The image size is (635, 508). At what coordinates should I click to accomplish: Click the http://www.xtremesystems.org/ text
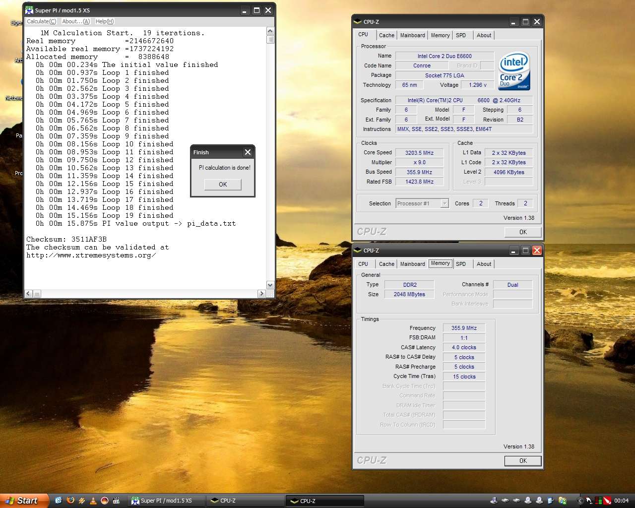coord(91,255)
